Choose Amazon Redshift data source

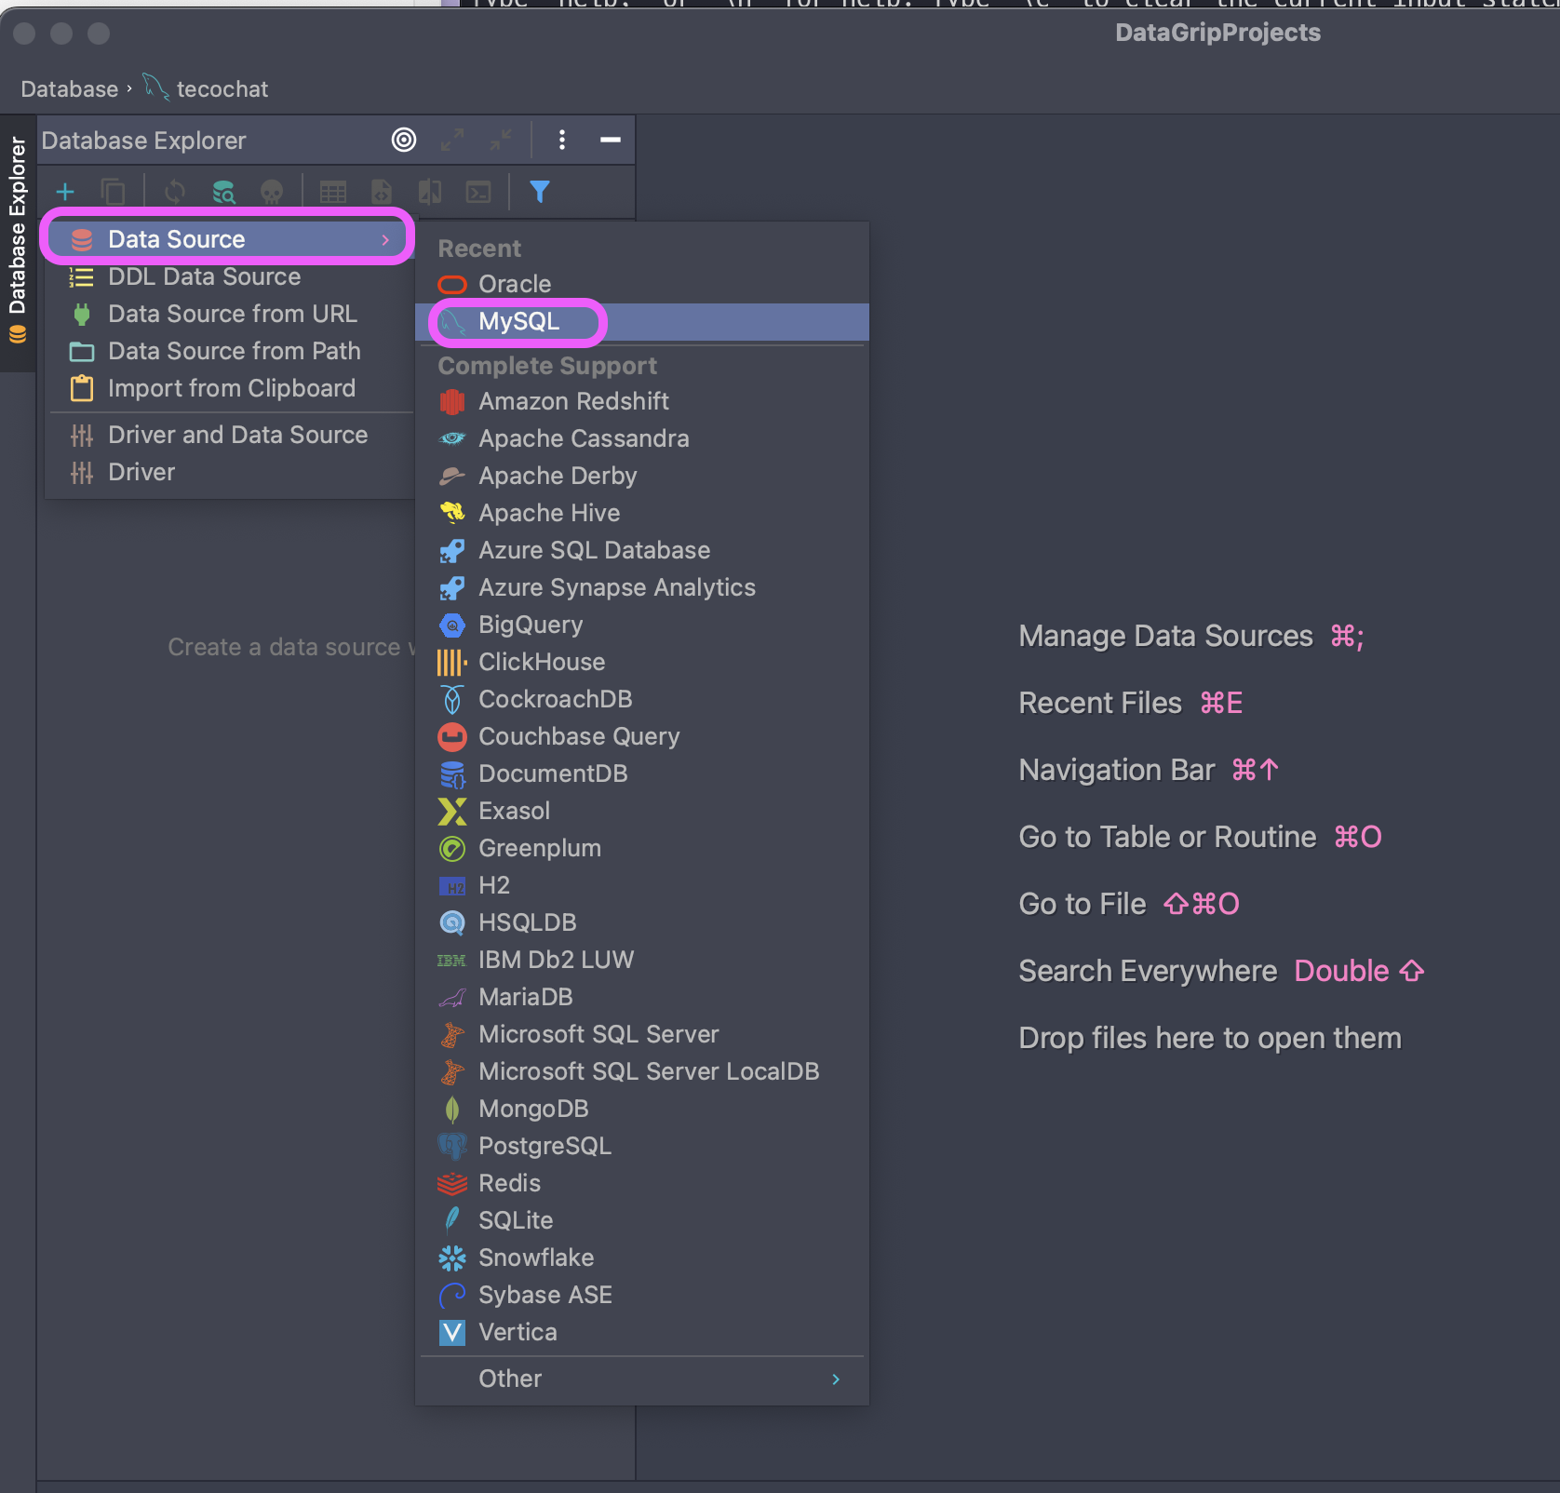pyautogui.click(x=642, y=401)
